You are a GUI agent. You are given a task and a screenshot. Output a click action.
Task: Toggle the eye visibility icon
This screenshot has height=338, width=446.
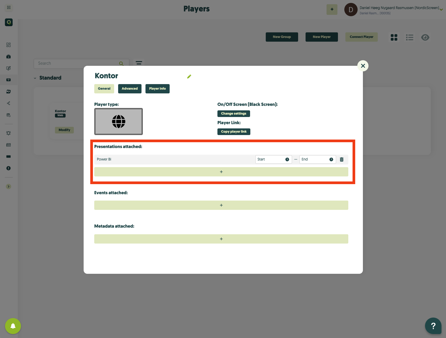click(x=425, y=37)
